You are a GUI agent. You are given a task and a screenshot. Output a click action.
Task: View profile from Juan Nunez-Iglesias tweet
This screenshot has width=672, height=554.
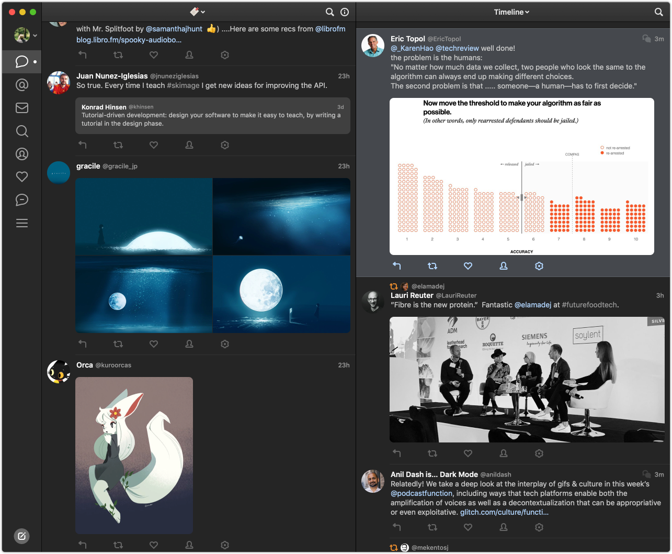189,145
